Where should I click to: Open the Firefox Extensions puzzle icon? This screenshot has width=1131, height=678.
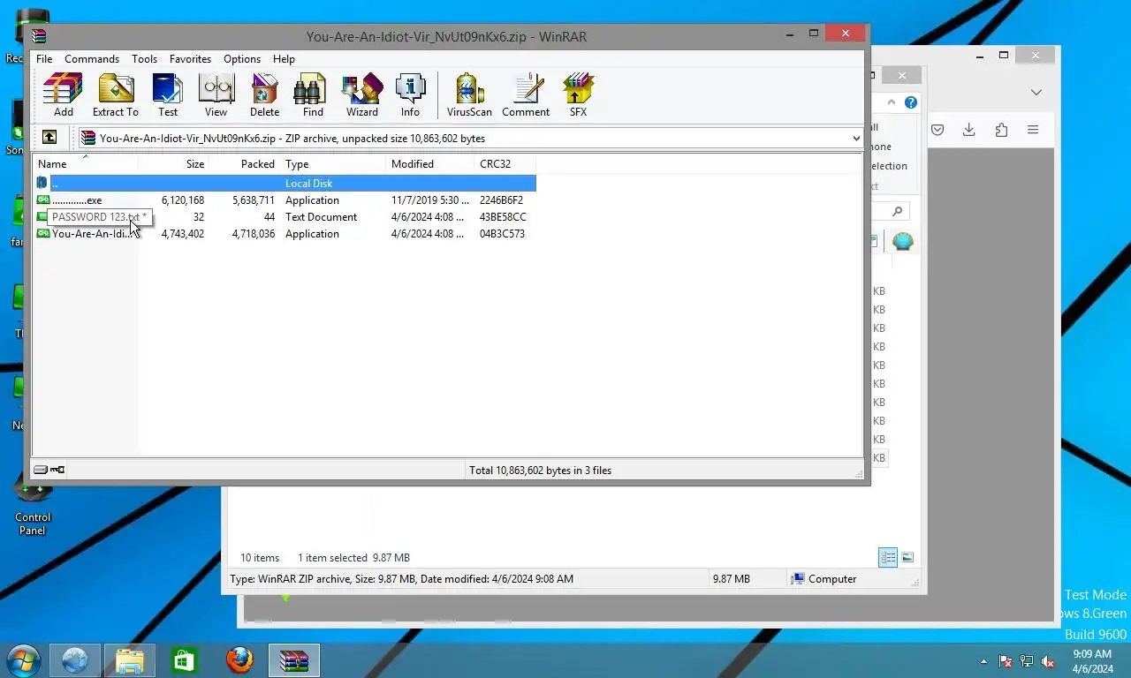[1001, 130]
